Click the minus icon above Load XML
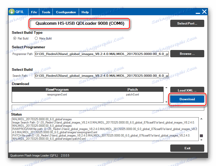Viewport: 216px width, 166px height. [x=166, y=87]
